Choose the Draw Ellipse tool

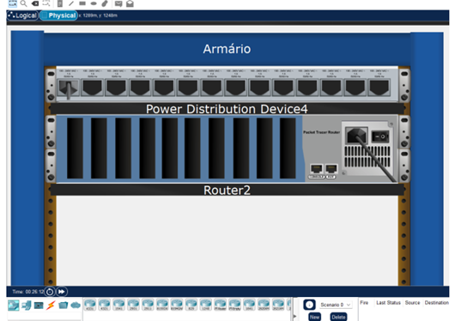[x=94, y=3]
